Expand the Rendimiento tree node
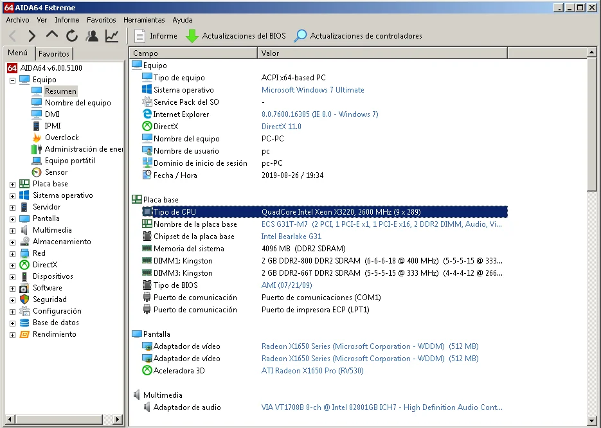The width and height of the screenshot is (601, 428). click(12, 335)
